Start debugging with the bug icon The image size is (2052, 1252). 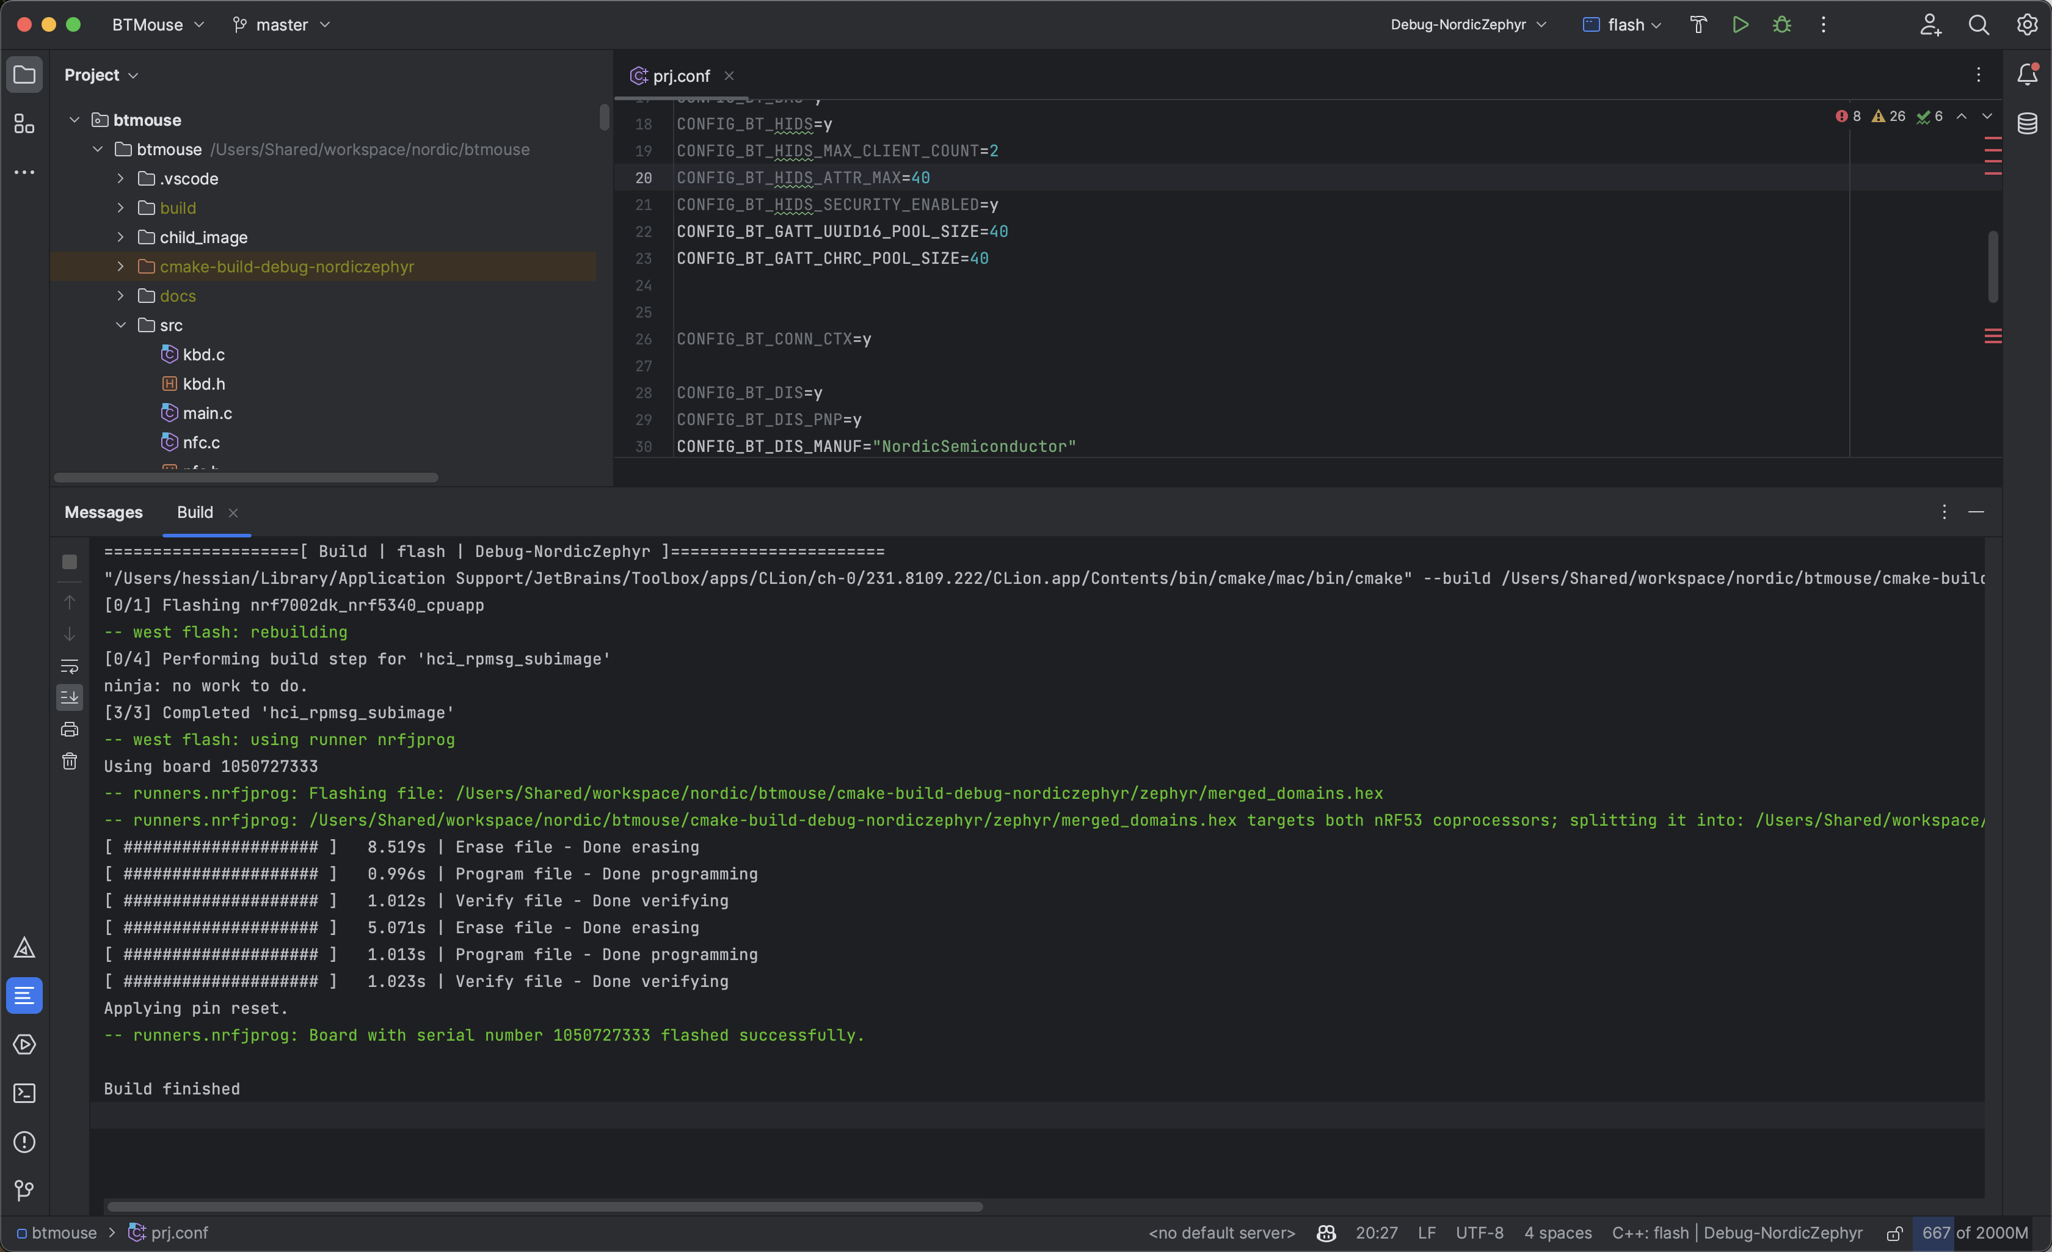coord(1781,24)
